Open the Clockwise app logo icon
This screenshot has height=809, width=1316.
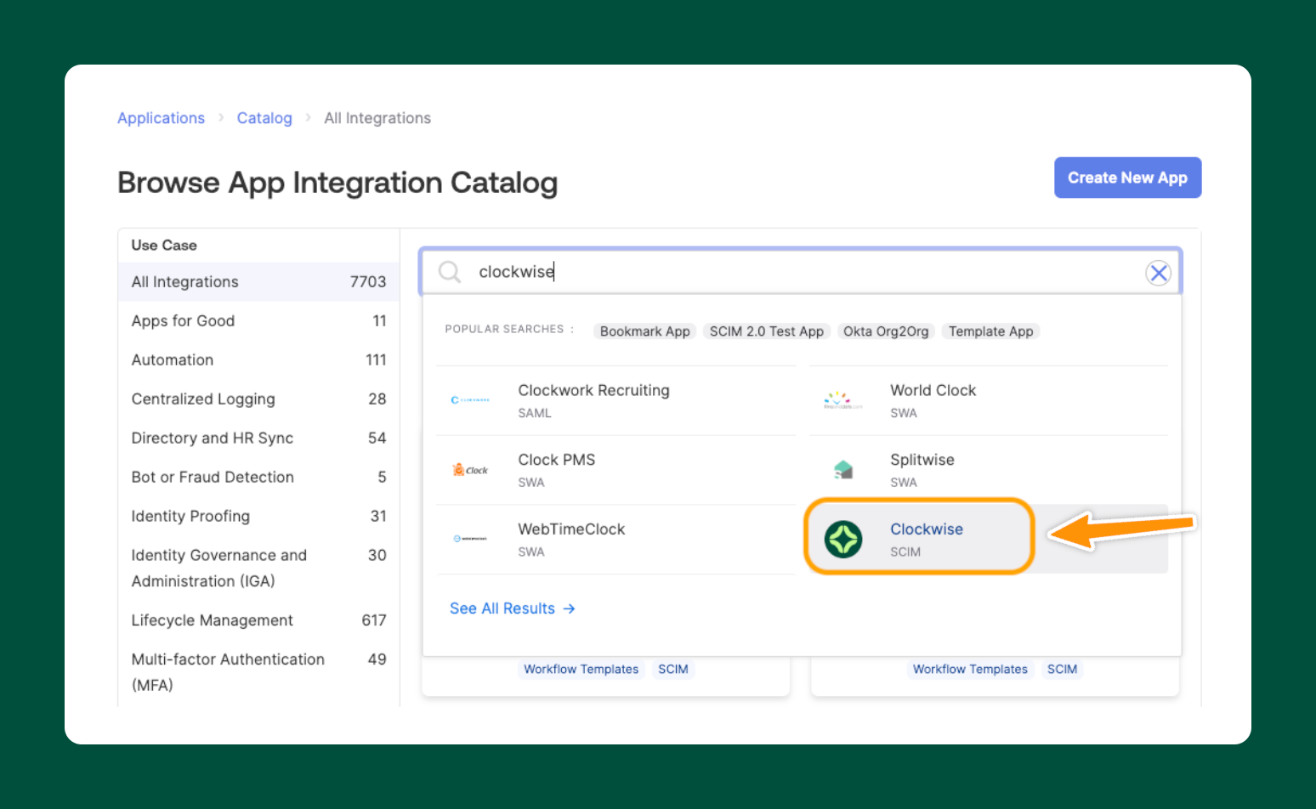coord(843,540)
